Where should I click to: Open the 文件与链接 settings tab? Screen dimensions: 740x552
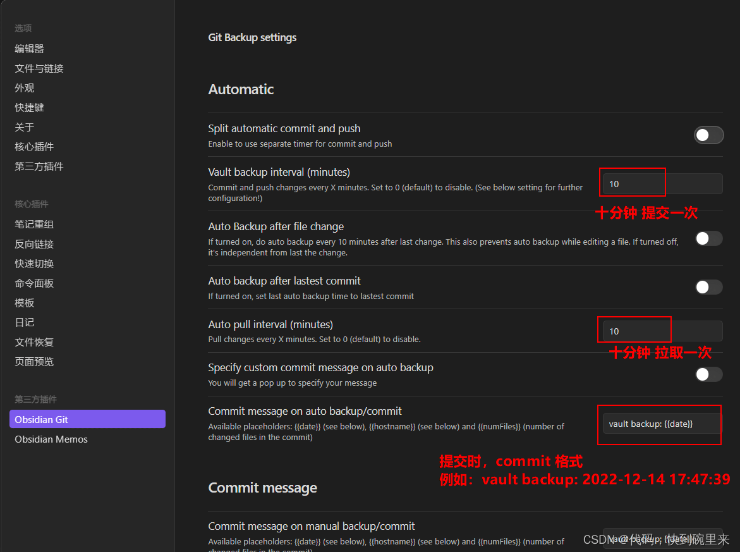[x=39, y=68]
